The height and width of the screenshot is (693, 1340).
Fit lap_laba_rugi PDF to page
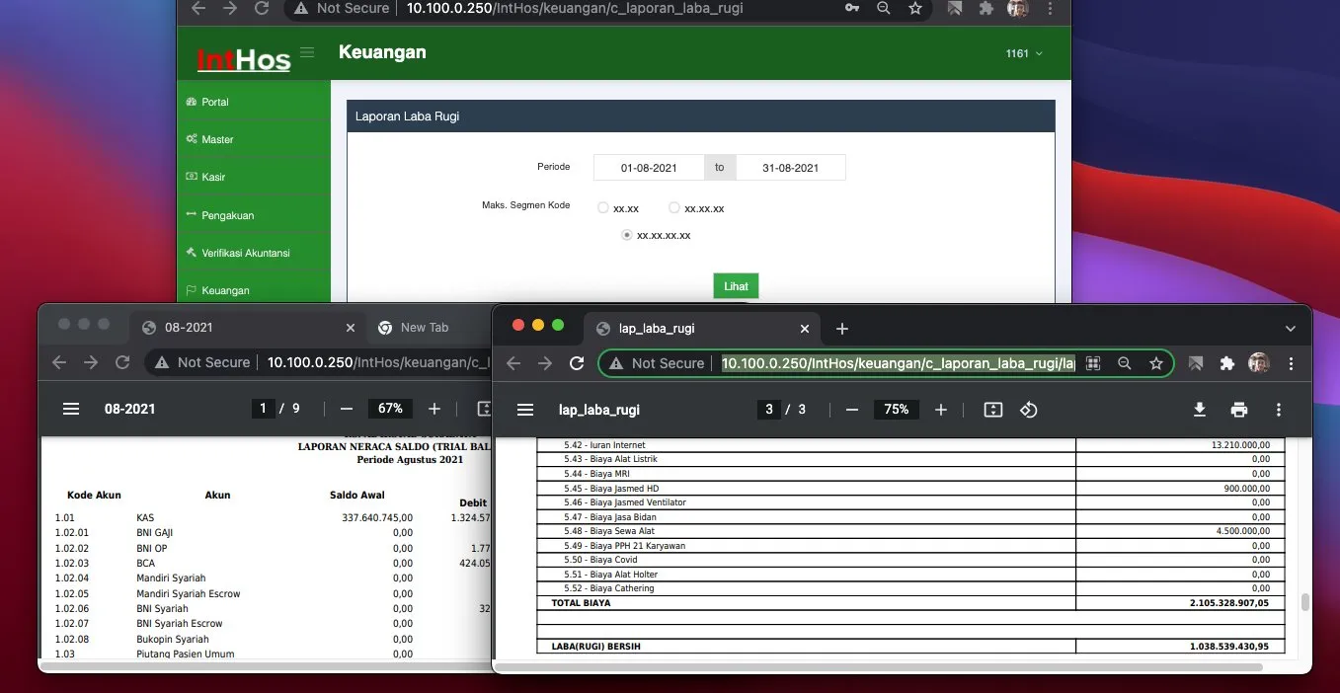pos(993,410)
